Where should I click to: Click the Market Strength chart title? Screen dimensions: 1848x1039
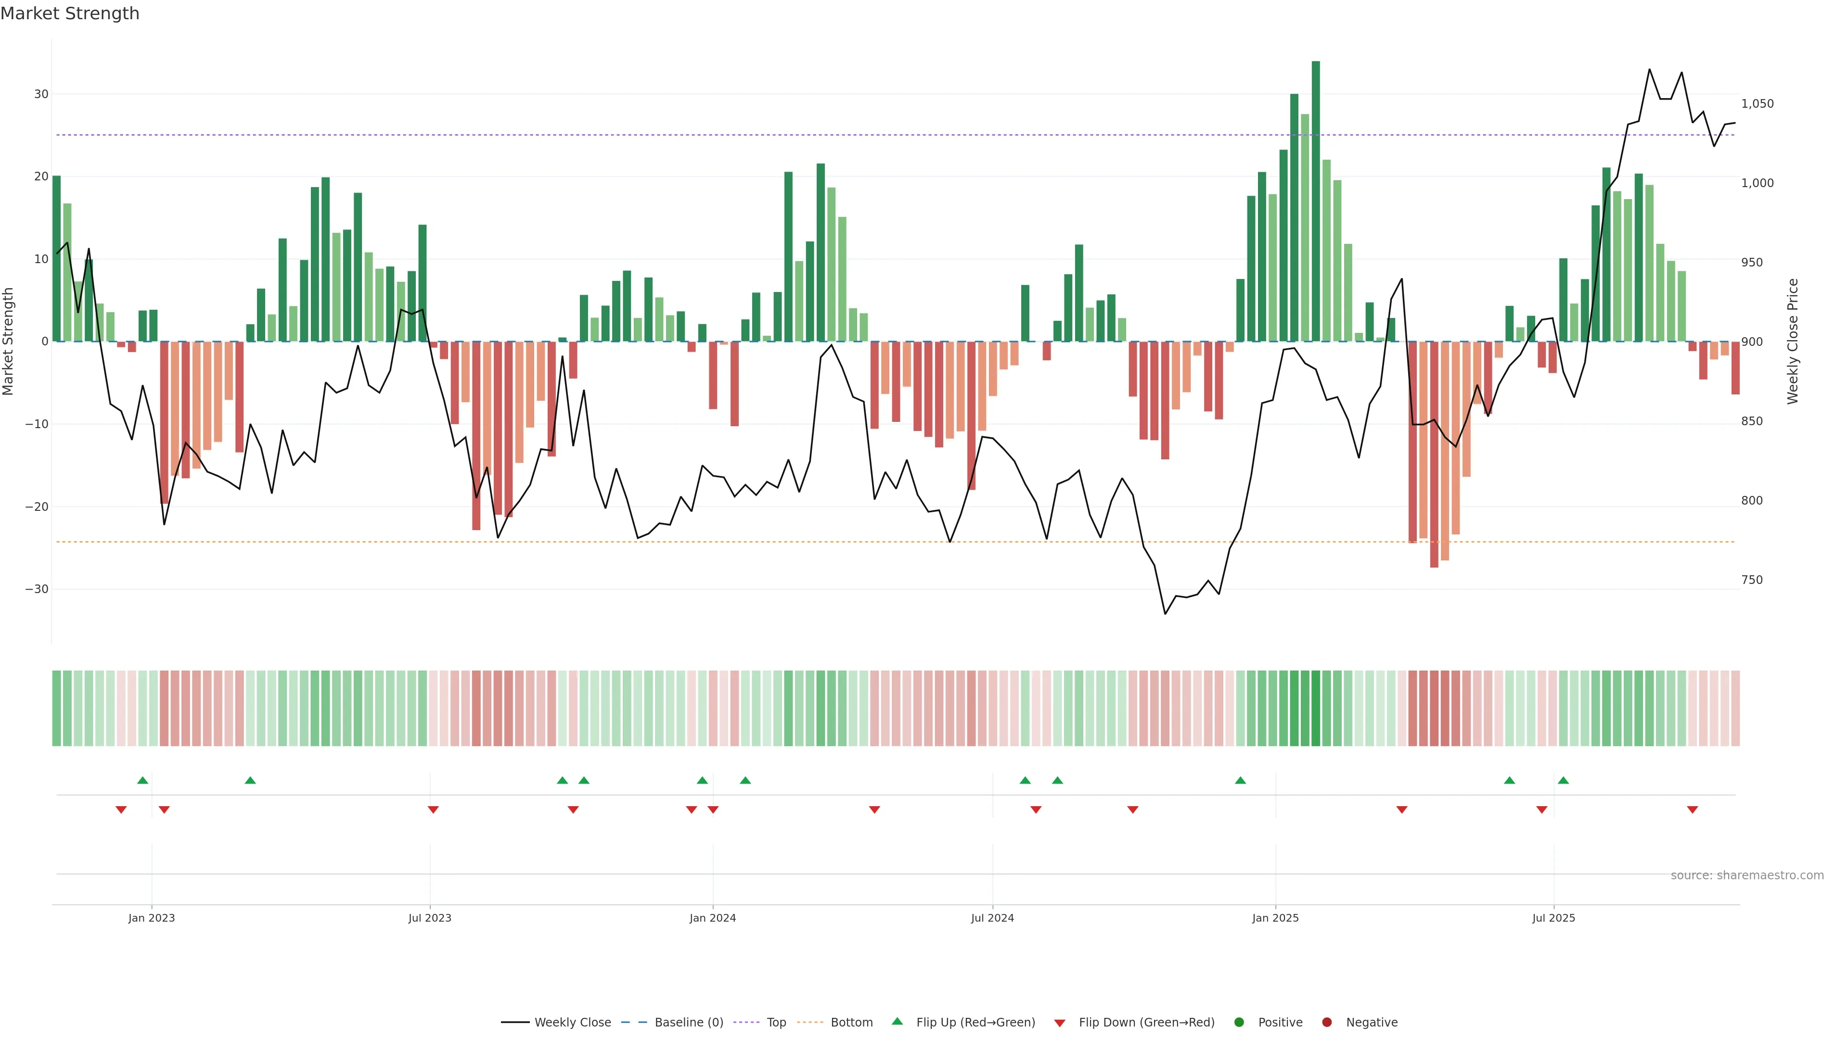tap(70, 13)
